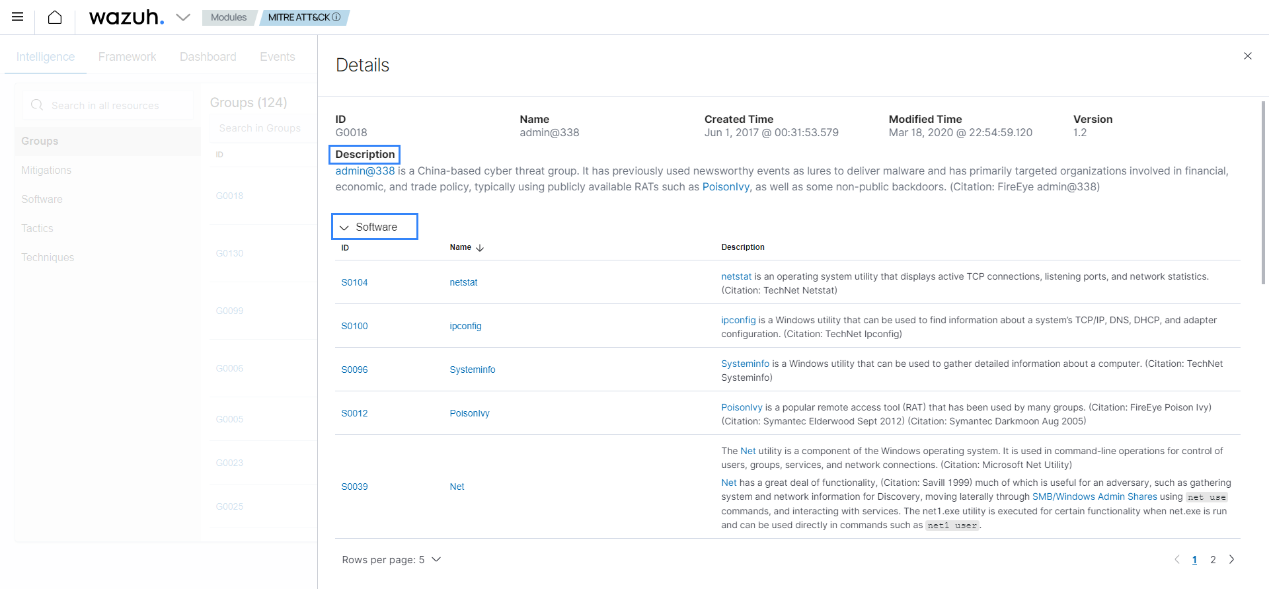The image size is (1269, 589).
Task: Click SMB/Windows Admin Shares link
Action: point(1095,496)
